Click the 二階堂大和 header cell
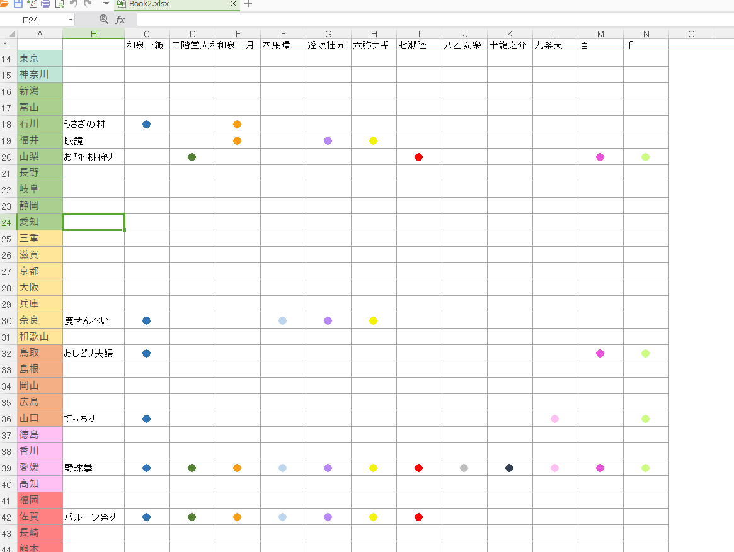This screenshot has width=734, height=552. point(192,45)
